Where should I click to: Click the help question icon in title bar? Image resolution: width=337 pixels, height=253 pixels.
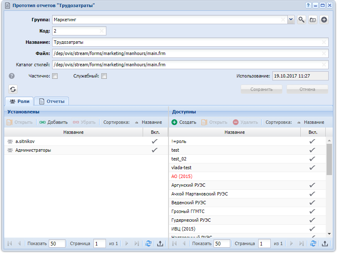point(308,5)
